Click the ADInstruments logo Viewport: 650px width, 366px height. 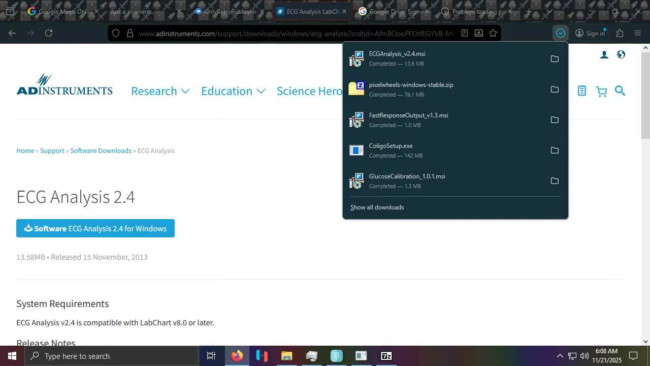64,85
